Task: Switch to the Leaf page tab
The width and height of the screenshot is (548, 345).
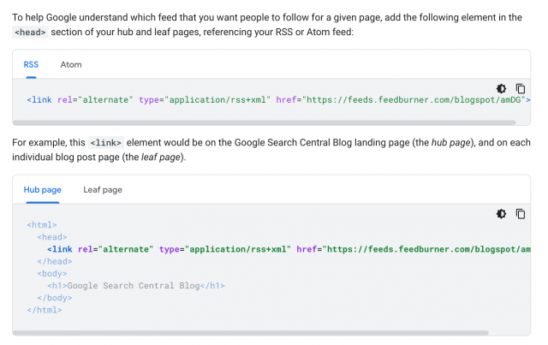Action: click(x=103, y=190)
